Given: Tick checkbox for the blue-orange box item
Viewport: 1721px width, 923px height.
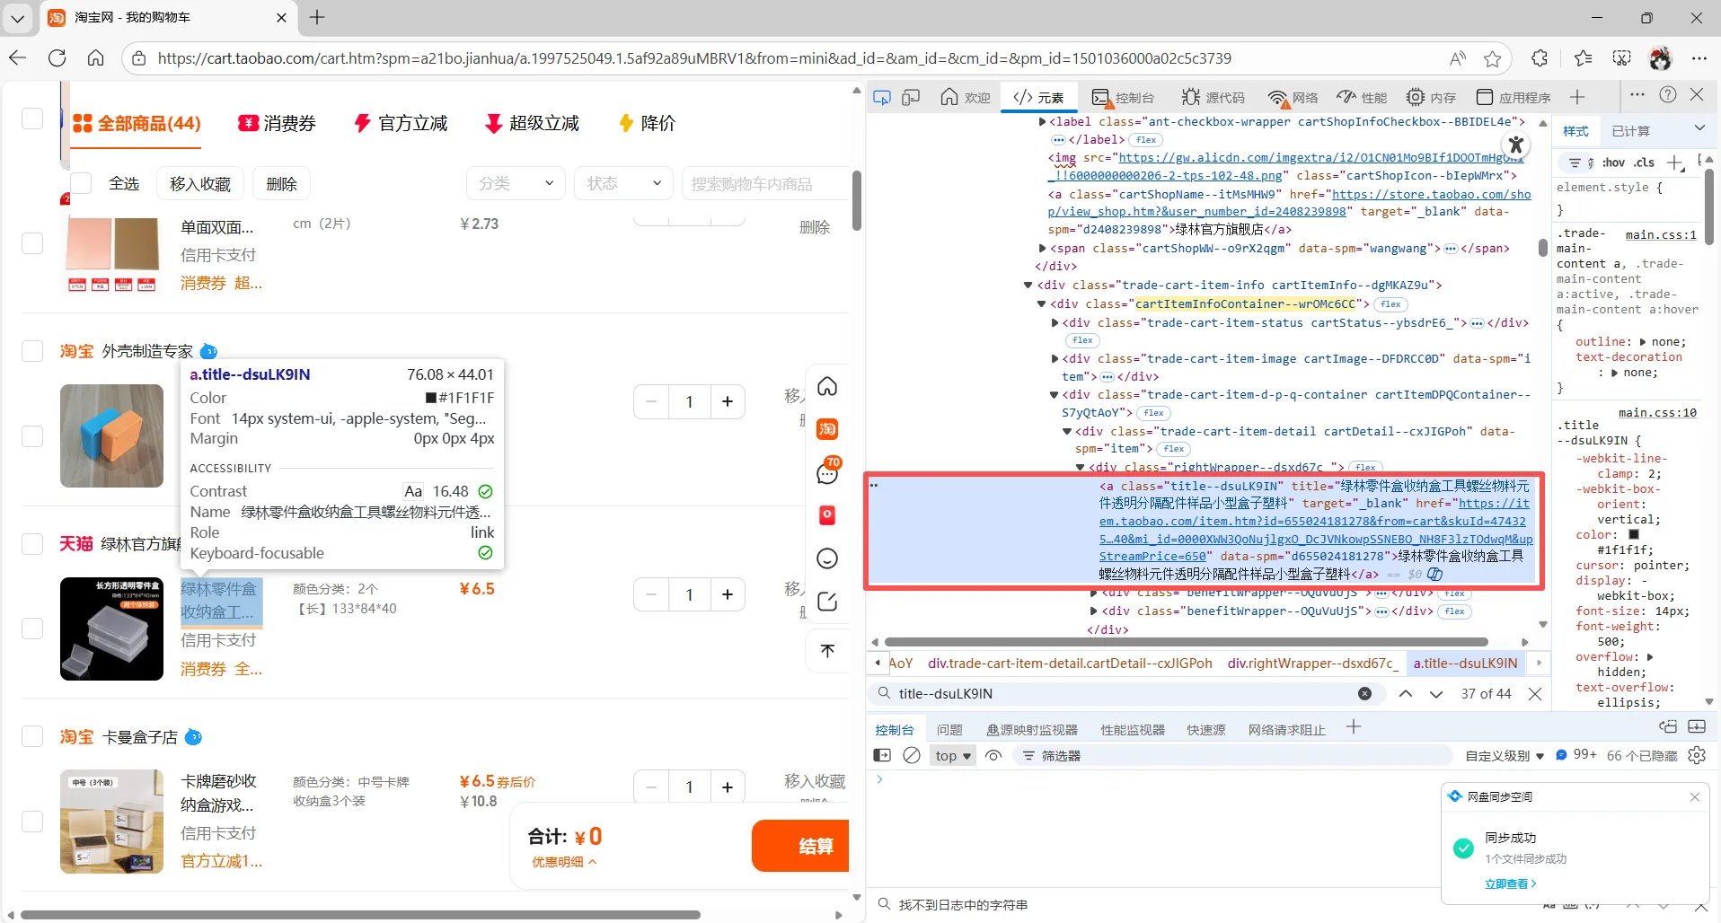Looking at the screenshot, I should coord(32,435).
